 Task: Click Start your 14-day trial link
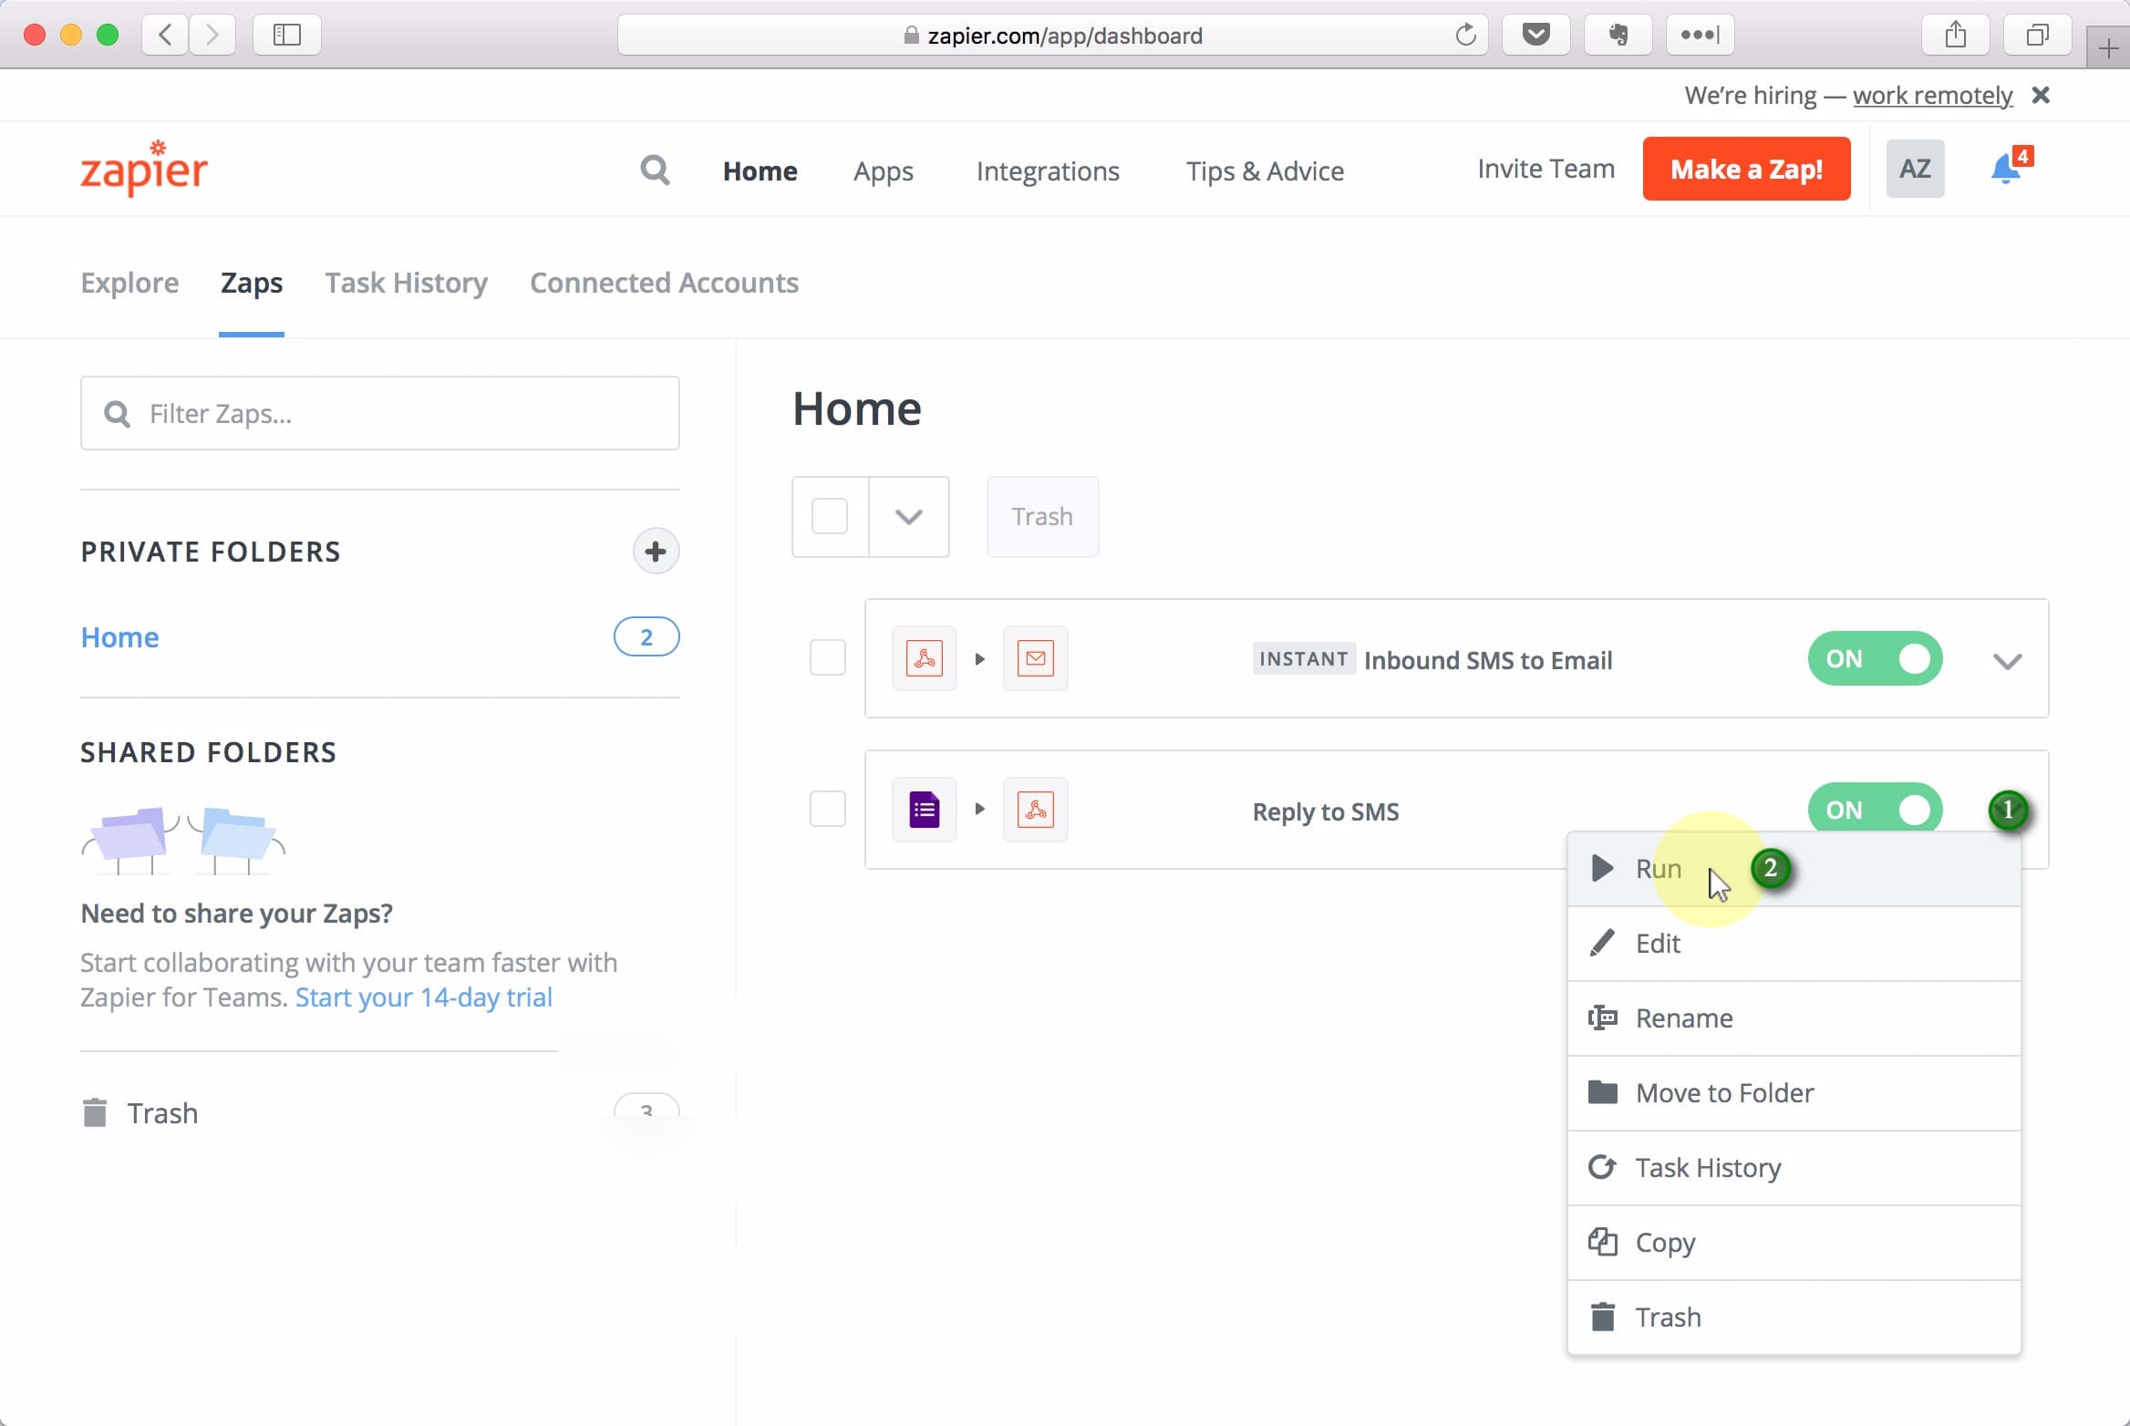coord(424,997)
